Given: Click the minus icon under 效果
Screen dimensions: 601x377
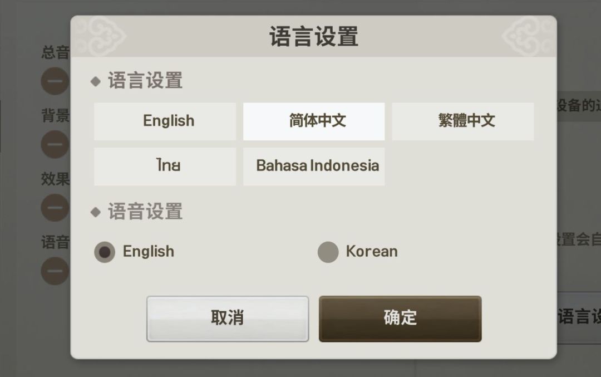Looking at the screenshot, I should click(x=55, y=208).
